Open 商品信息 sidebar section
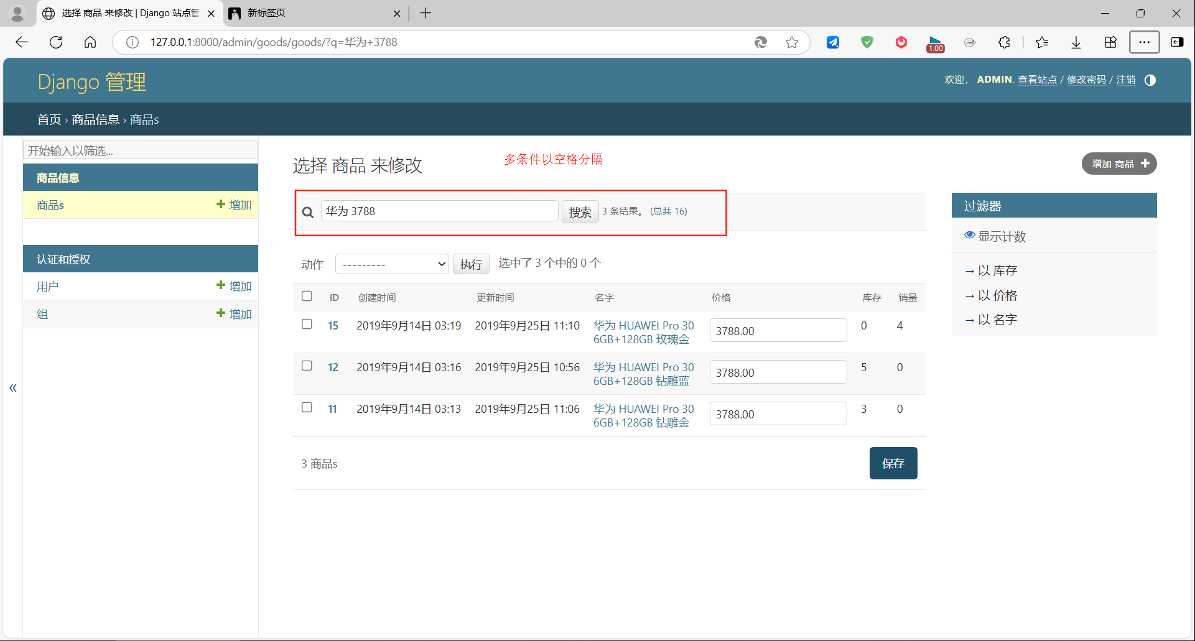This screenshot has height=641, width=1195. [x=58, y=178]
